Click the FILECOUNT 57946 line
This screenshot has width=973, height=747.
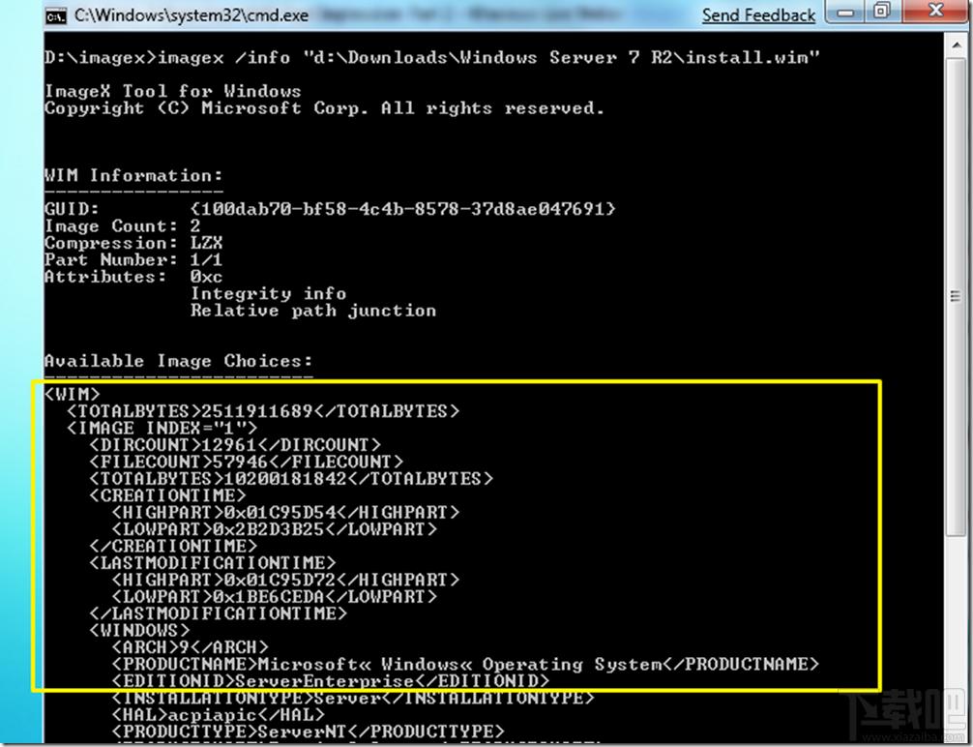tap(247, 462)
